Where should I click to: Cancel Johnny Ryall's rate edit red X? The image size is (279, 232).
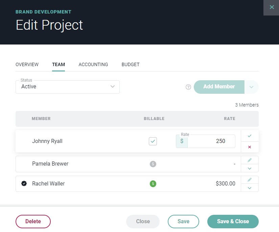click(250, 147)
